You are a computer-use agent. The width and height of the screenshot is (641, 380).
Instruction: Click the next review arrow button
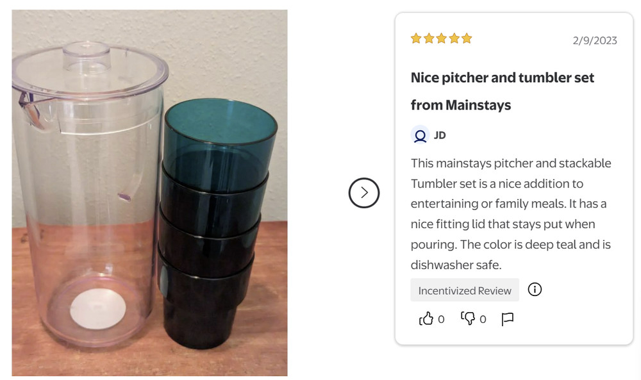(x=364, y=192)
